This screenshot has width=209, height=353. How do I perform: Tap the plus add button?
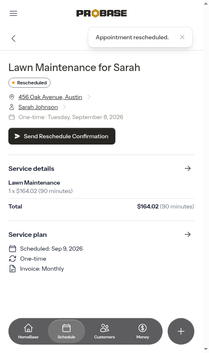(181, 331)
